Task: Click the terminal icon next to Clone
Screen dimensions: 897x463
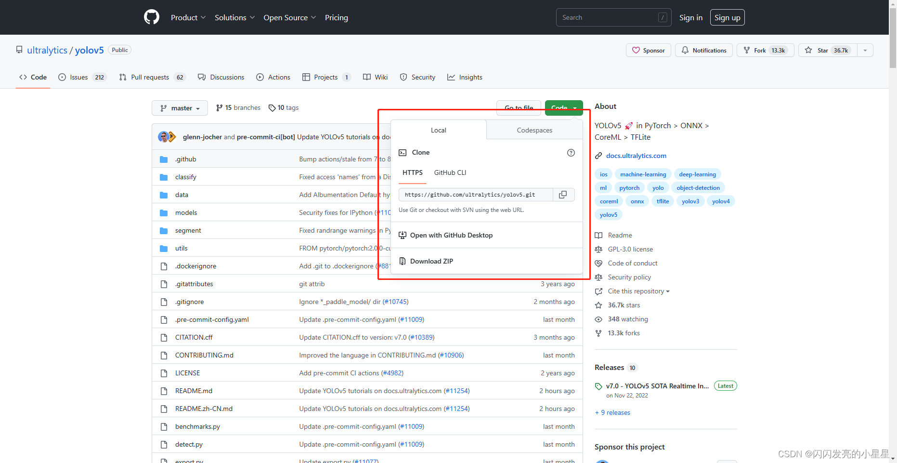Action: (x=403, y=153)
